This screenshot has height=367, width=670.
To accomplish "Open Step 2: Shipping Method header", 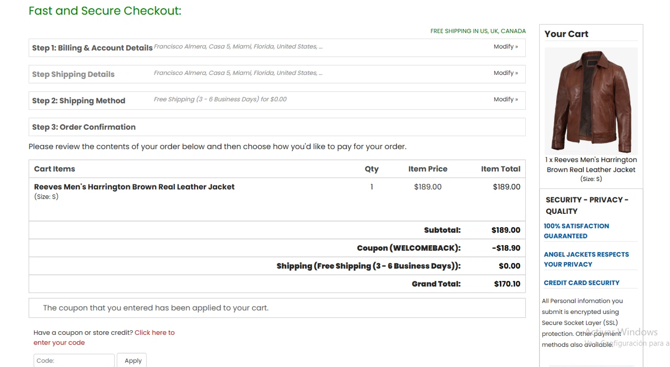I will pos(79,100).
